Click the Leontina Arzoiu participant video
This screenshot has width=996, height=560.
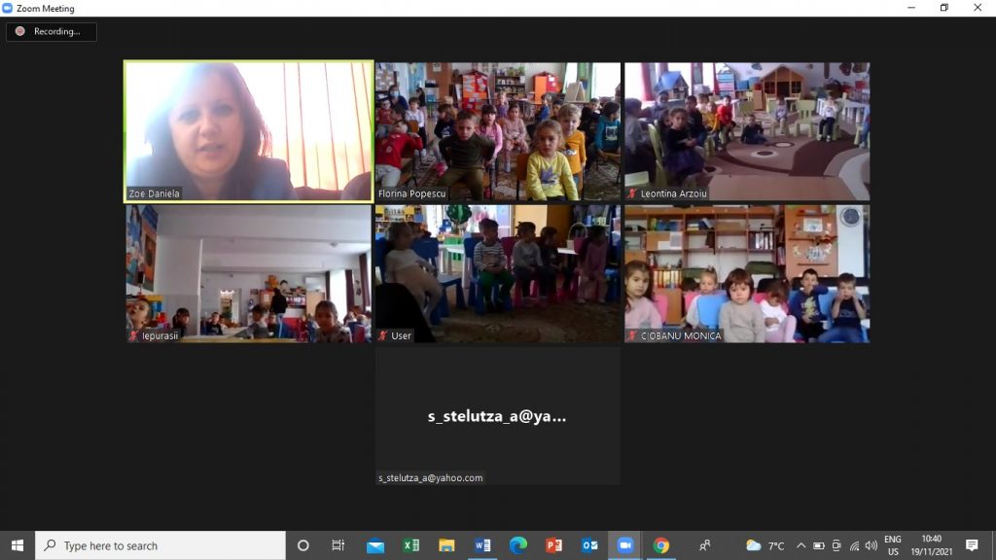[747, 131]
